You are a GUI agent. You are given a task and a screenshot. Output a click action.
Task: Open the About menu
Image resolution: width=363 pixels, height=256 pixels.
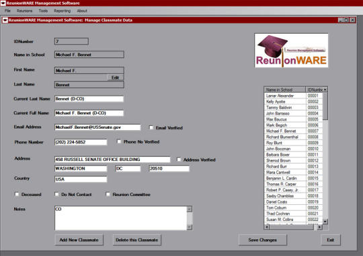[x=82, y=11]
